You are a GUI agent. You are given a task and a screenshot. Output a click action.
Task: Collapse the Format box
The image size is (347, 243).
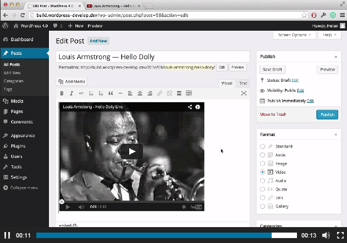click(x=335, y=134)
